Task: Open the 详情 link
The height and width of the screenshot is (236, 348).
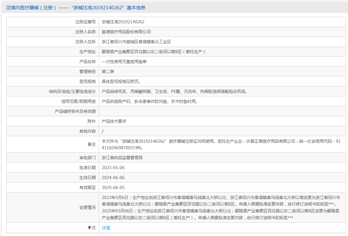Action: coord(106,228)
